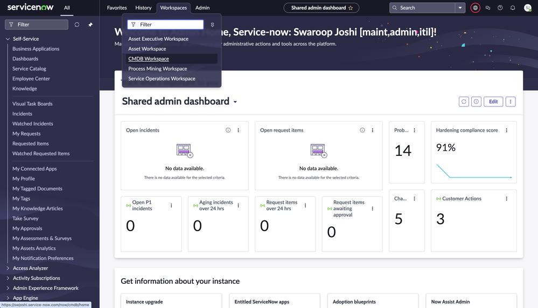Click the ServiceNow logo
This screenshot has height=308, width=538.
[31, 7]
